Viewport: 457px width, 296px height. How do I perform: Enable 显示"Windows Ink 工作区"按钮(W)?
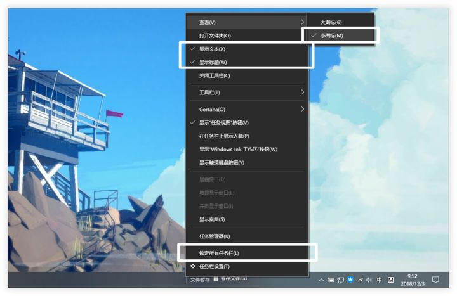point(247,150)
